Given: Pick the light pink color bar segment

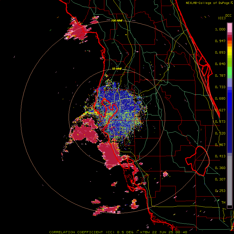Looking at the screenshot, I should coord(230,28).
